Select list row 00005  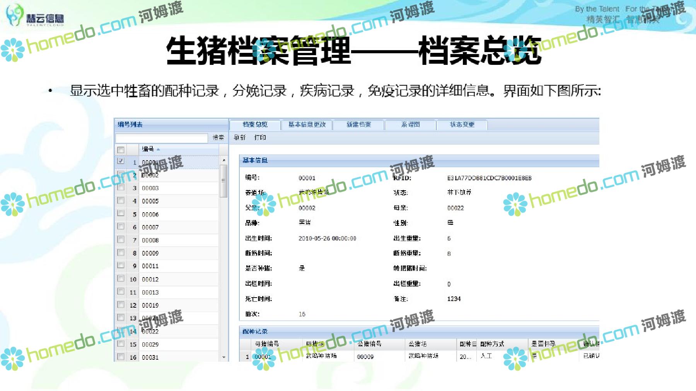[x=167, y=201]
